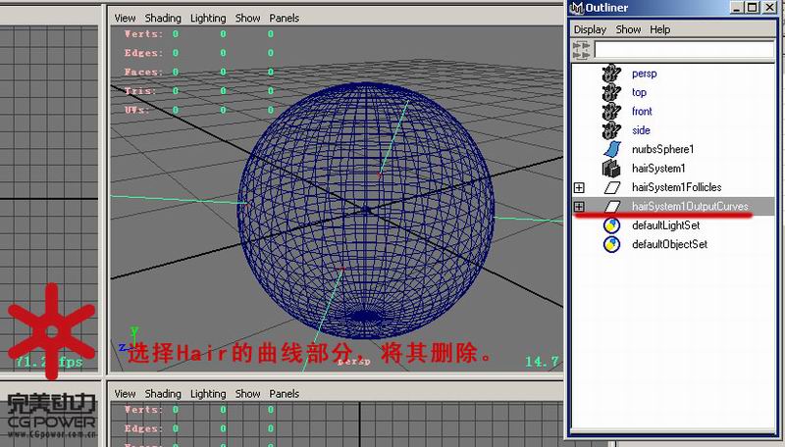Open the Outliner Display menu
785x447 pixels.
pos(590,30)
